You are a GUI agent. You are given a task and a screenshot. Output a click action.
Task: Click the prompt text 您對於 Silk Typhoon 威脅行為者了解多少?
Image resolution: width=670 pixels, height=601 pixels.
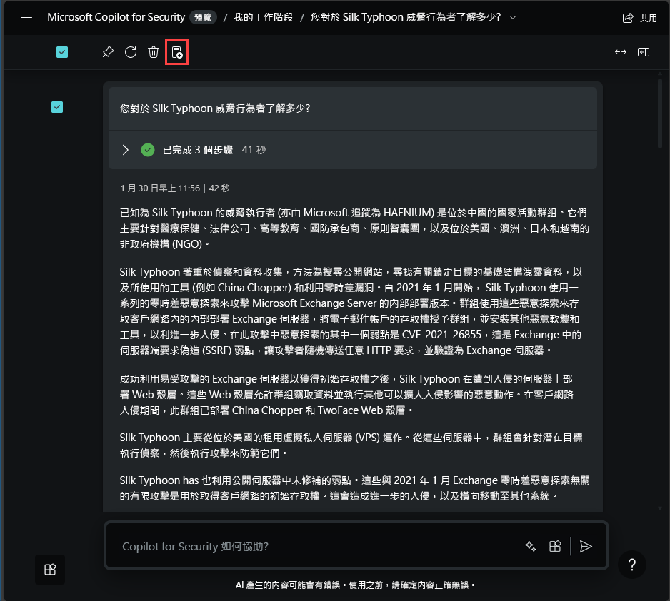[215, 108]
